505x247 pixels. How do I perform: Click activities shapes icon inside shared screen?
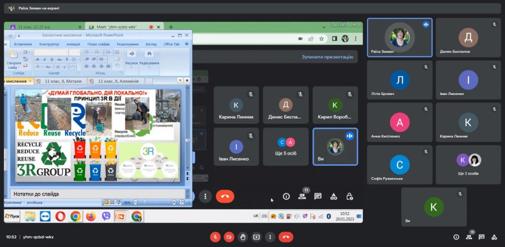pos(334,196)
